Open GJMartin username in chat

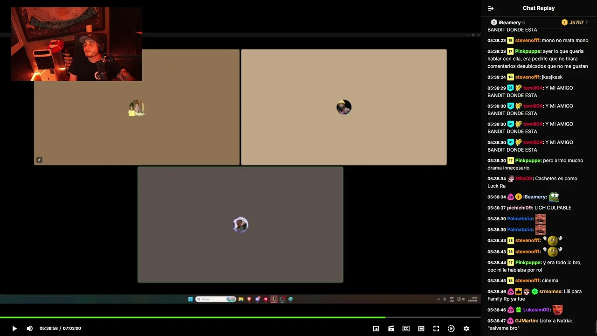click(526, 321)
